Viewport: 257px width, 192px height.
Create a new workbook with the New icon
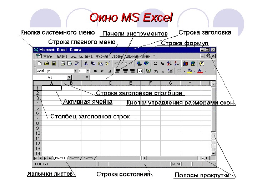[x=40, y=63]
